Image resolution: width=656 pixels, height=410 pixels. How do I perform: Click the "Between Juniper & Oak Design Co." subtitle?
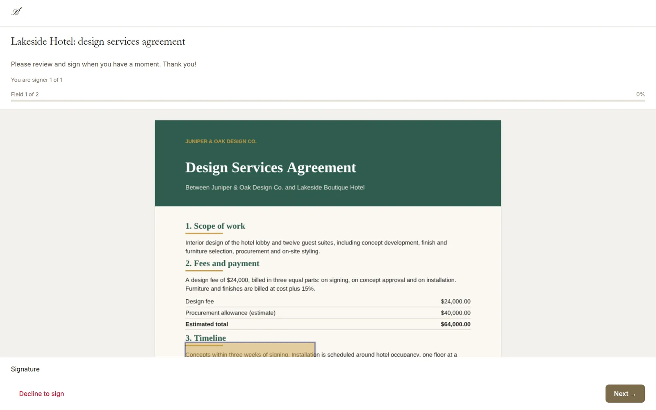(275, 187)
